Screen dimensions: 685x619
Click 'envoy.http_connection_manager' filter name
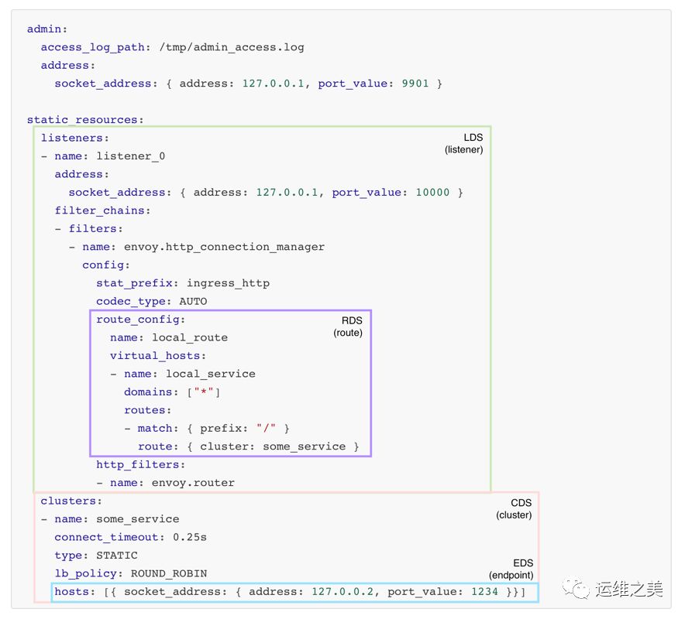224,248
